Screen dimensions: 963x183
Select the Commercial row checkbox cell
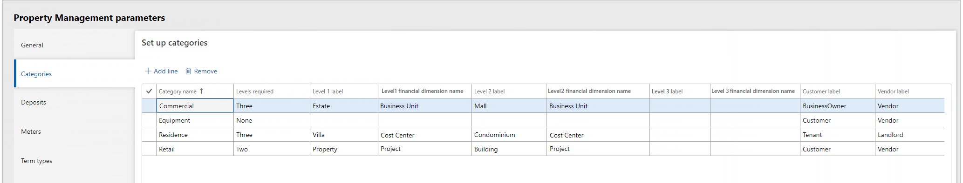point(149,105)
